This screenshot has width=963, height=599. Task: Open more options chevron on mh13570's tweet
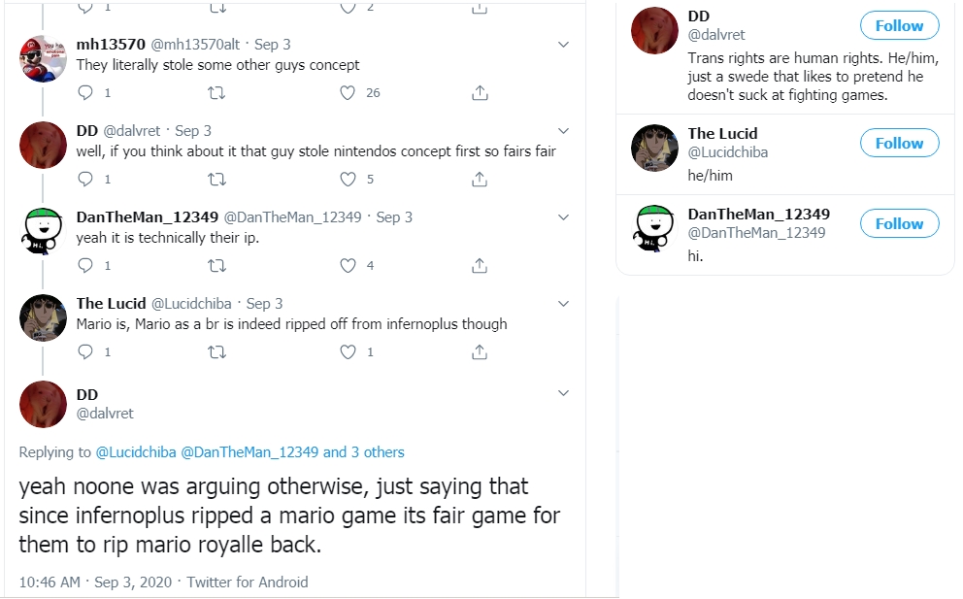coord(563,45)
